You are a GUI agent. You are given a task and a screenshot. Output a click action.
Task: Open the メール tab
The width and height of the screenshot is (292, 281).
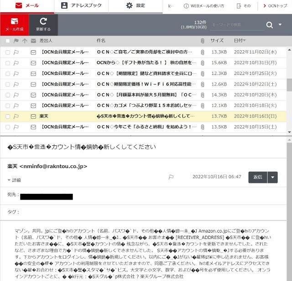27,5
